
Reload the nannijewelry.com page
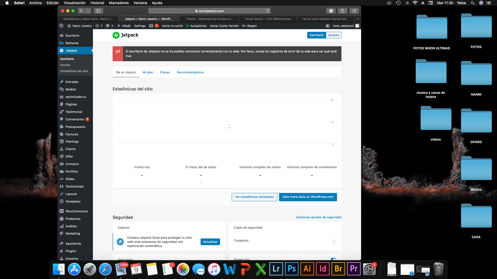(268, 11)
